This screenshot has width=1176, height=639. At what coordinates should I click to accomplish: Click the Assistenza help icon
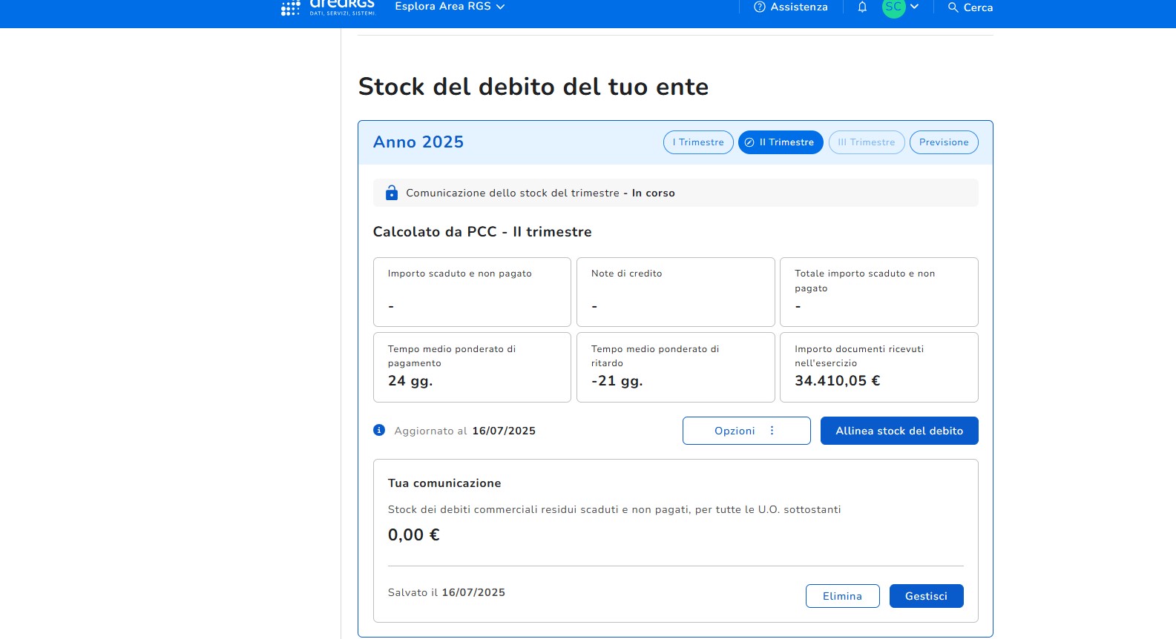tap(759, 7)
